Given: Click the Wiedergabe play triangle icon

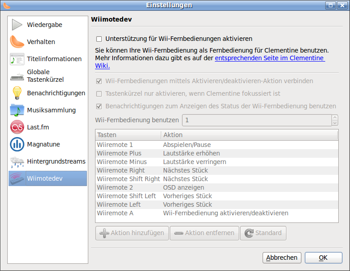Looking at the screenshot, I should [x=17, y=25].
